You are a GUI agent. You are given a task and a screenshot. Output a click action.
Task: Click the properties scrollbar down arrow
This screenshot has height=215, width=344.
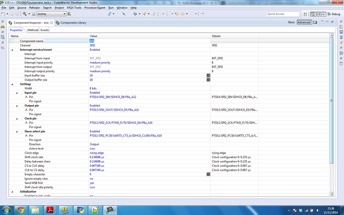tap(331, 194)
